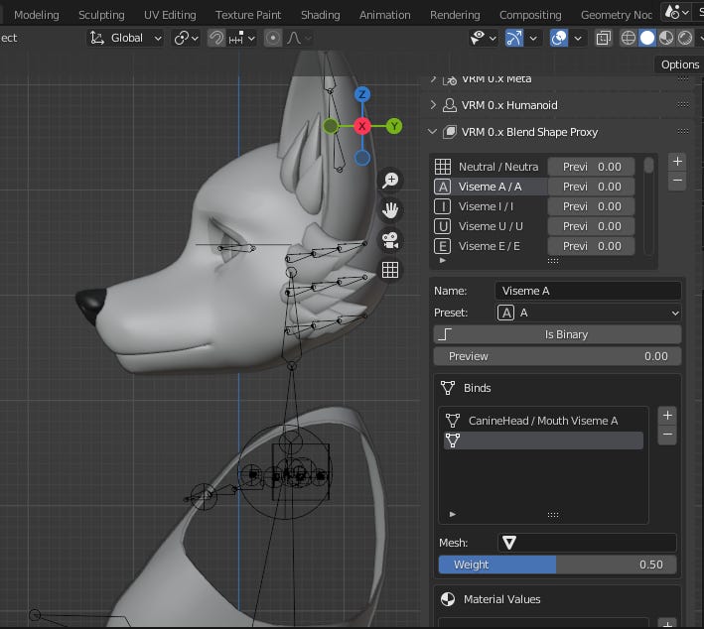Click the Name field showing Viseme A
This screenshot has height=629, width=704.
pyautogui.click(x=588, y=291)
